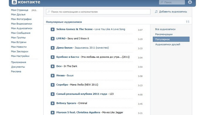205x115 pixels.
Task: Click song title Criminal
Action: [x=83, y=103]
